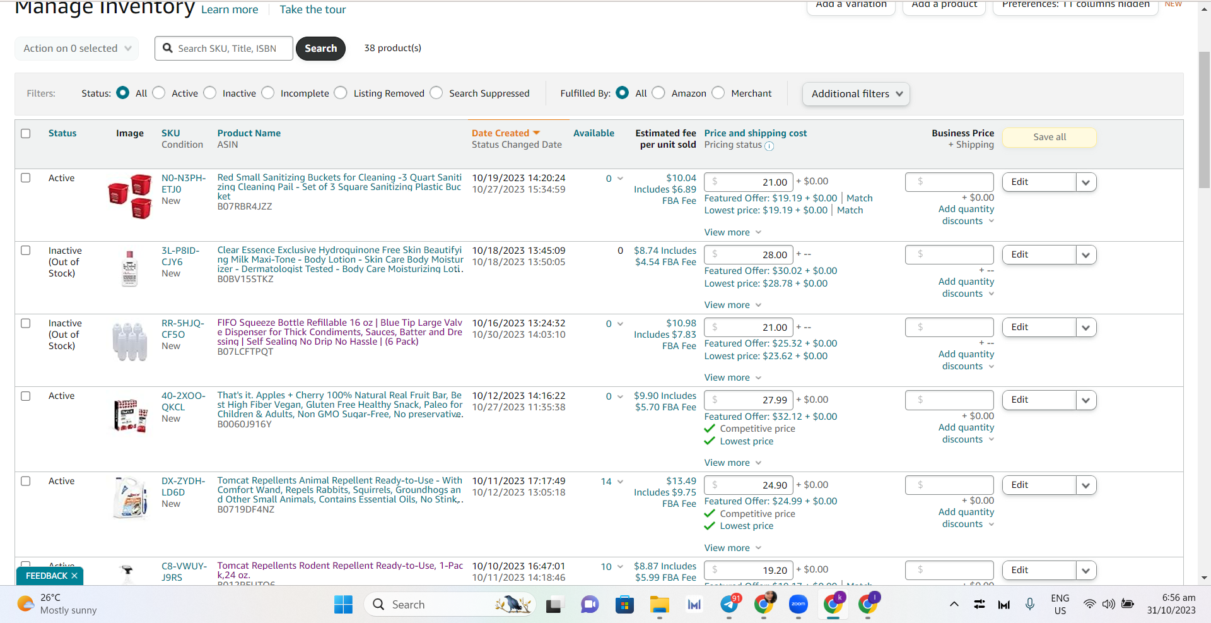Expand available quantity for Tomcat Animal Repellent (14)
Screen dimensions: 1211x623
620,482
